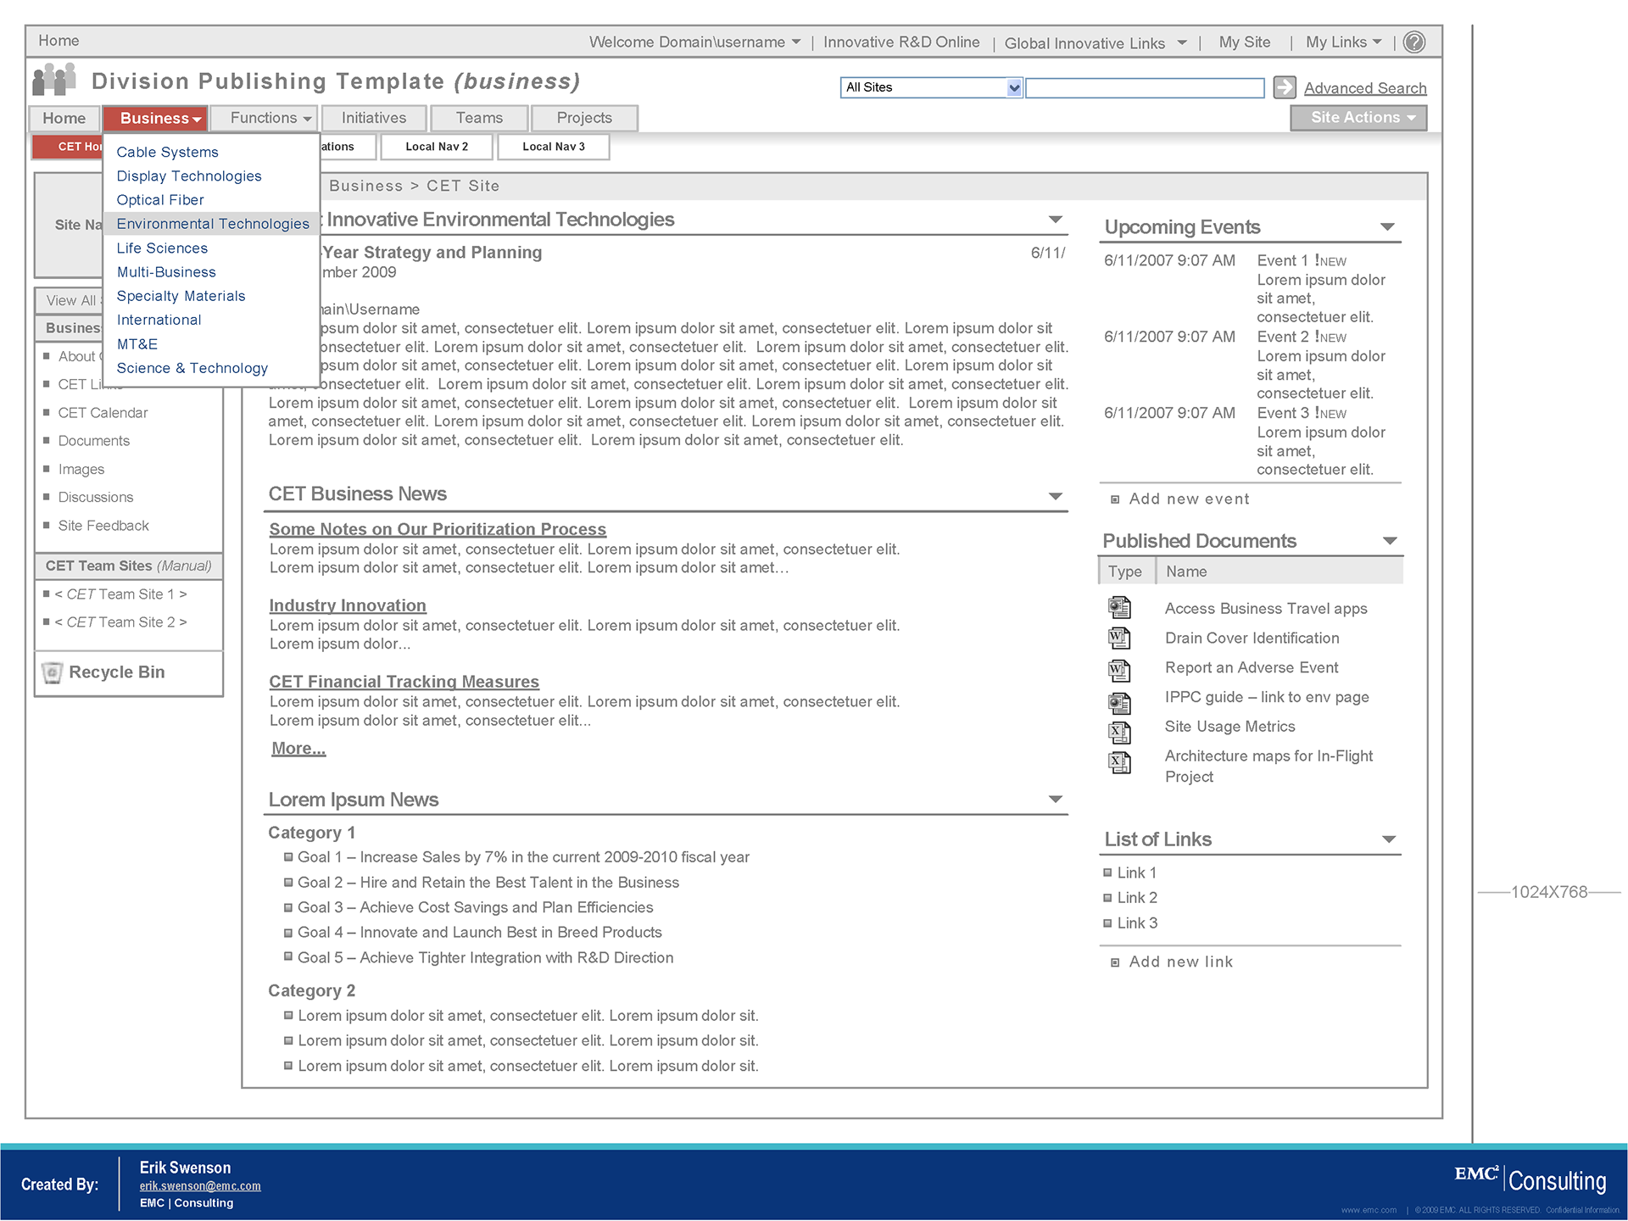Open the Published Documents web part menu arrow
Image resolution: width=1628 pixels, height=1221 pixels.
(x=1389, y=541)
